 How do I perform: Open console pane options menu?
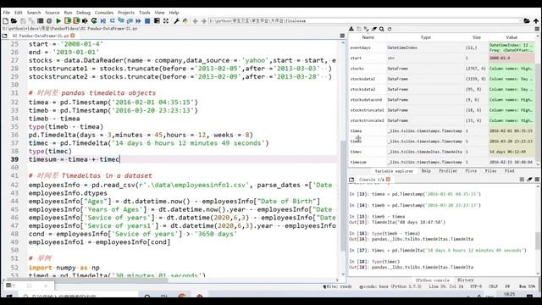(537, 180)
